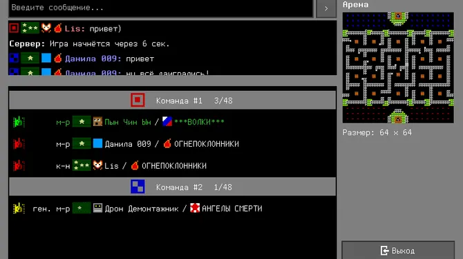The height and width of the screenshot is (259, 463).
Task: Select player name Дрон Демонтажник
Action: (142, 209)
